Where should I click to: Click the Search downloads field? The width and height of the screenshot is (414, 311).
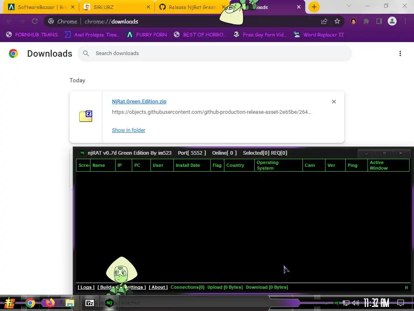215,53
